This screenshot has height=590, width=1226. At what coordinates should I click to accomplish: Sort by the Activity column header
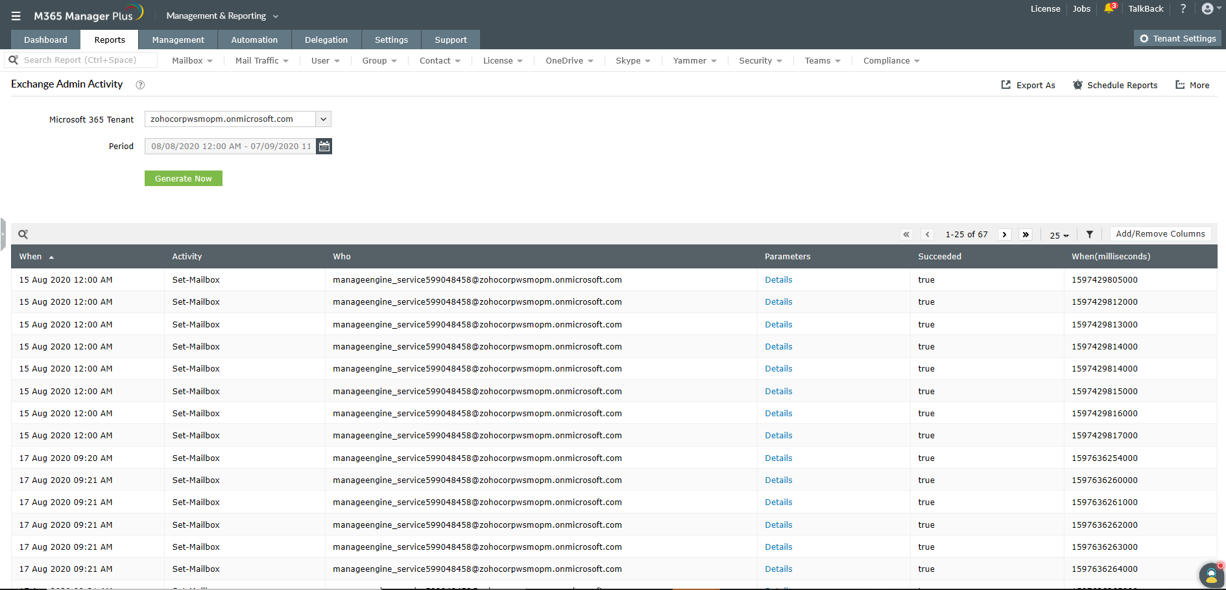pos(187,257)
